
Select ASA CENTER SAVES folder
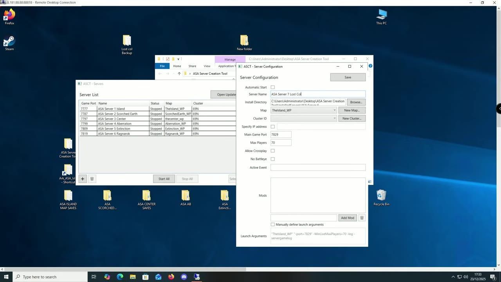(x=146, y=200)
